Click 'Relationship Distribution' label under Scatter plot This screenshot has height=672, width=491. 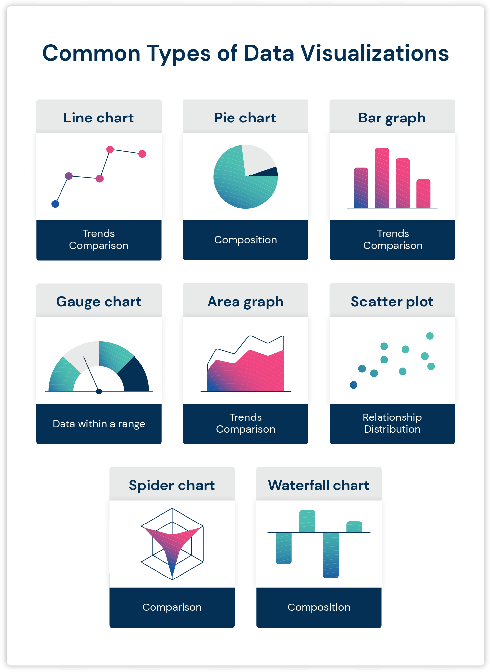coord(392,423)
